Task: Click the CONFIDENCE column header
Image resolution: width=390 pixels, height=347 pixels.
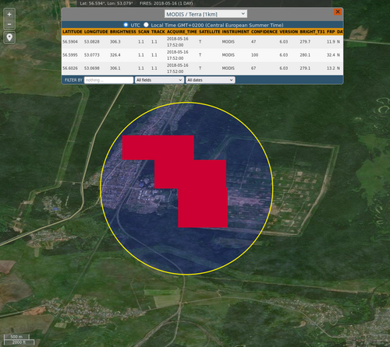Action: (x=264, y=32)
